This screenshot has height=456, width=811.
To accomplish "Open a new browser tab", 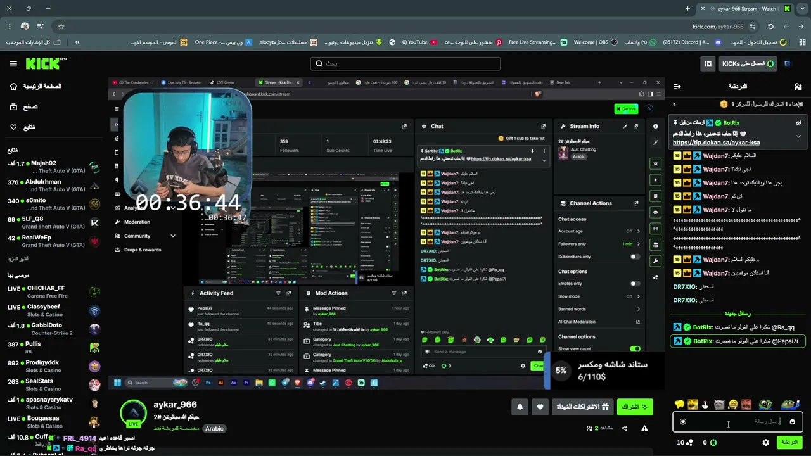I will click(687, 9).
